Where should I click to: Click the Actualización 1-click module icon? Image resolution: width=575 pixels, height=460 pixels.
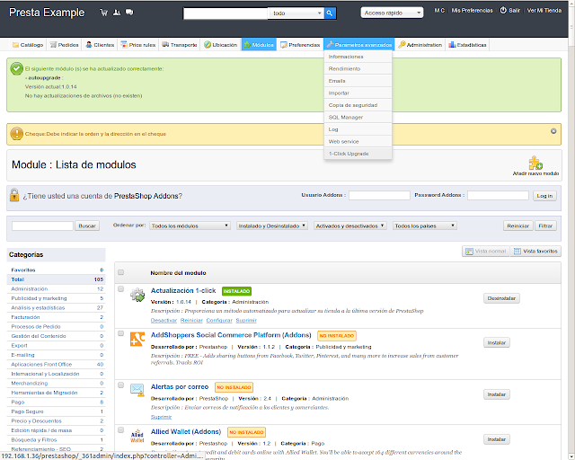click(x=137, y=296)
